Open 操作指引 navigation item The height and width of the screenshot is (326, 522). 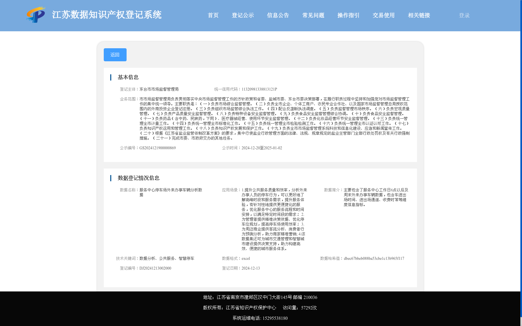[348, 15]
